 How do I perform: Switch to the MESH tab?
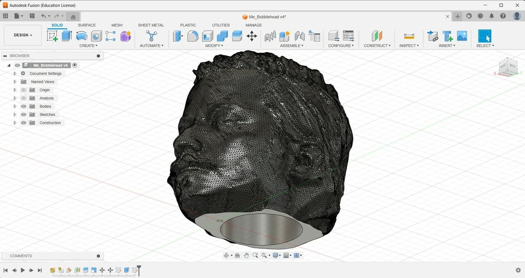tap(117, 25)
